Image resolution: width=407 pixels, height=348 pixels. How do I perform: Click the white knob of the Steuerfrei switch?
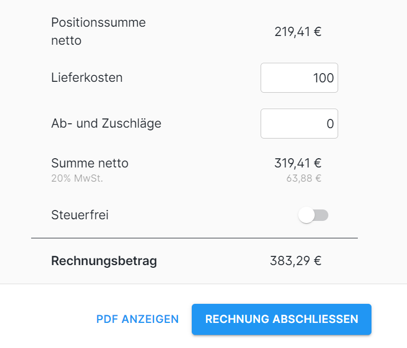[306, 215]
